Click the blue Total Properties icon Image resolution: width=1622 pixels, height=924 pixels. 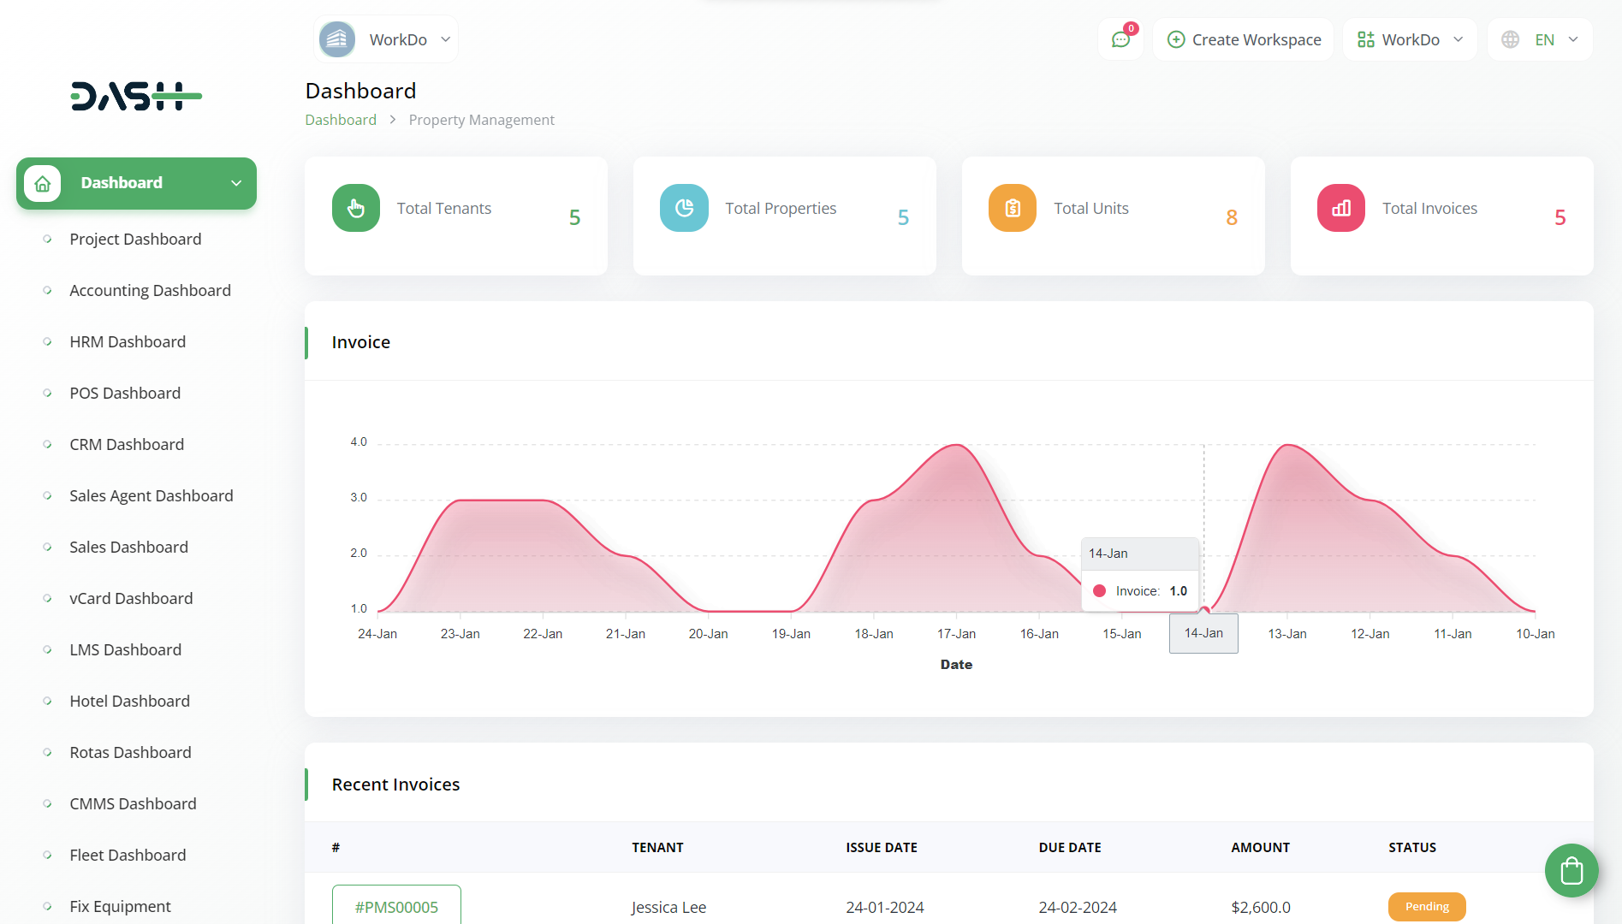pyautogui.click(x=684, y=208)
